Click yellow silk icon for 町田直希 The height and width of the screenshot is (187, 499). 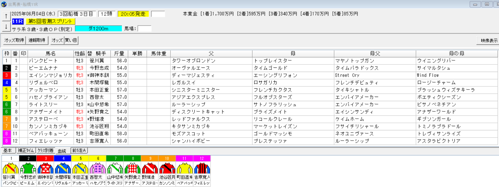point(185,168)
